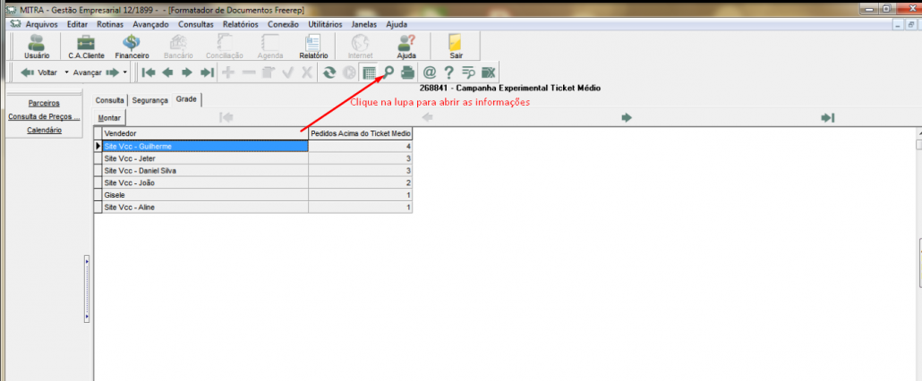This screenshot has width=922, height=381.
Task: Click the @ email icon
Action: pos(429,72)
